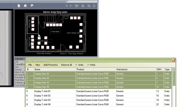This screenshot has height=107, width=181.
Task: Close the Fixture properties window
Action: (173, 60)
